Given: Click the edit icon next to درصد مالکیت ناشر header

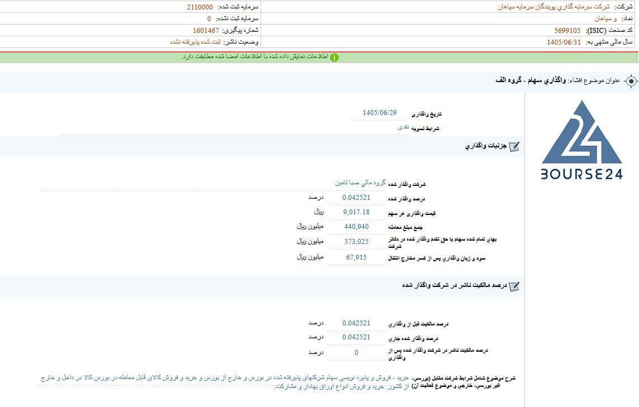Looking at the screenshot, I should click(x=514, y=286).
